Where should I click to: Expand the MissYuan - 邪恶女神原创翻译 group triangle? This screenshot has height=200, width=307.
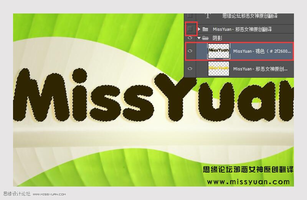click(199, 29)
